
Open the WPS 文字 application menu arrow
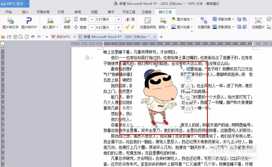pos(27,4)
